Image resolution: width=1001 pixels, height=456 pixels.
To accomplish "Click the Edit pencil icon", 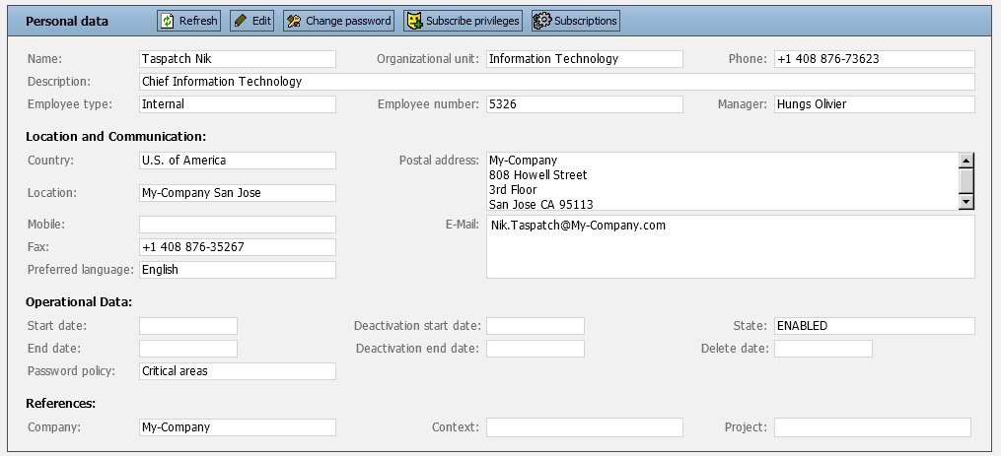I will [241, 21].
